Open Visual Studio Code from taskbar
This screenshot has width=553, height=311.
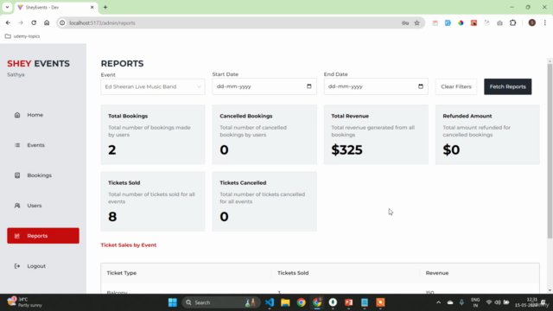pos(269,302)
